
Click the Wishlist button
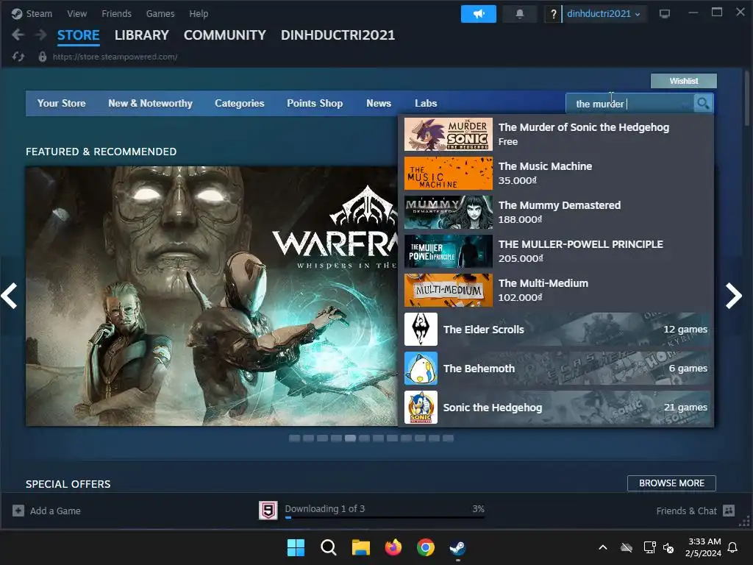click(x=684, y=81)
